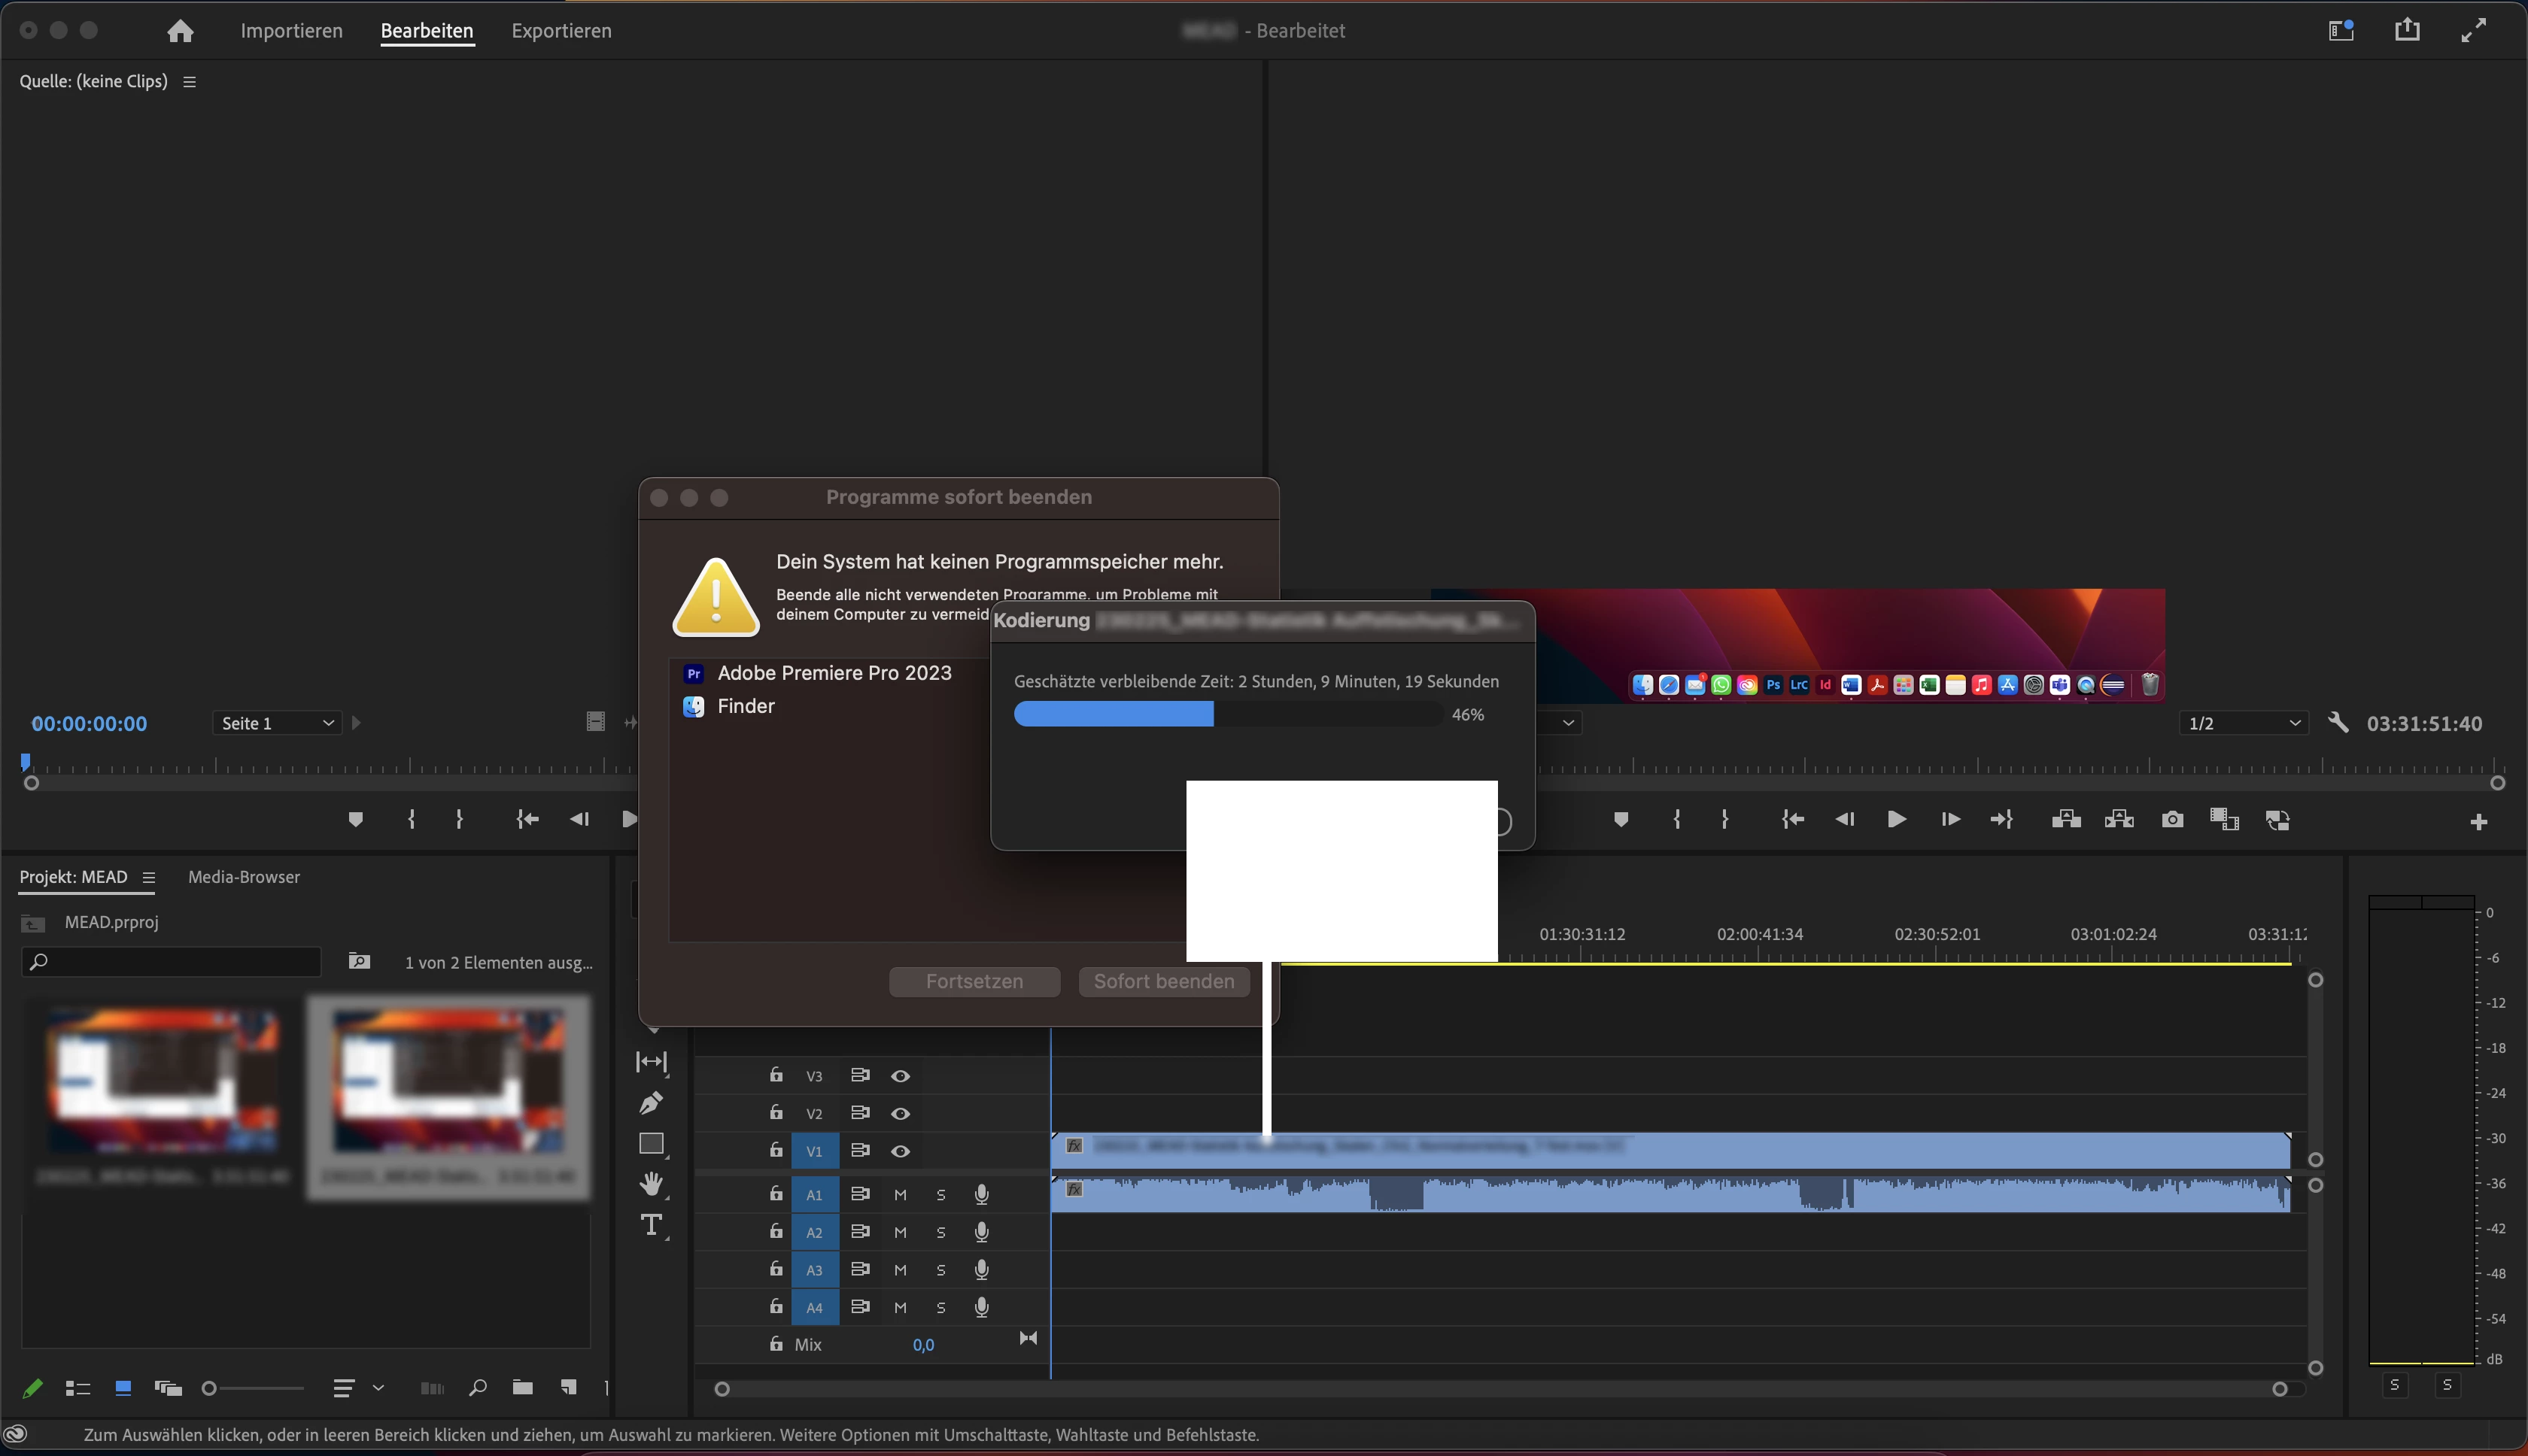2528x1456 pixels.
Task: Open the 1/2 playback resolution dropdown
Action: (x=2244, y=723)
